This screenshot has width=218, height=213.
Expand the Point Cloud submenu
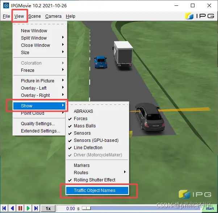(39, 113)
